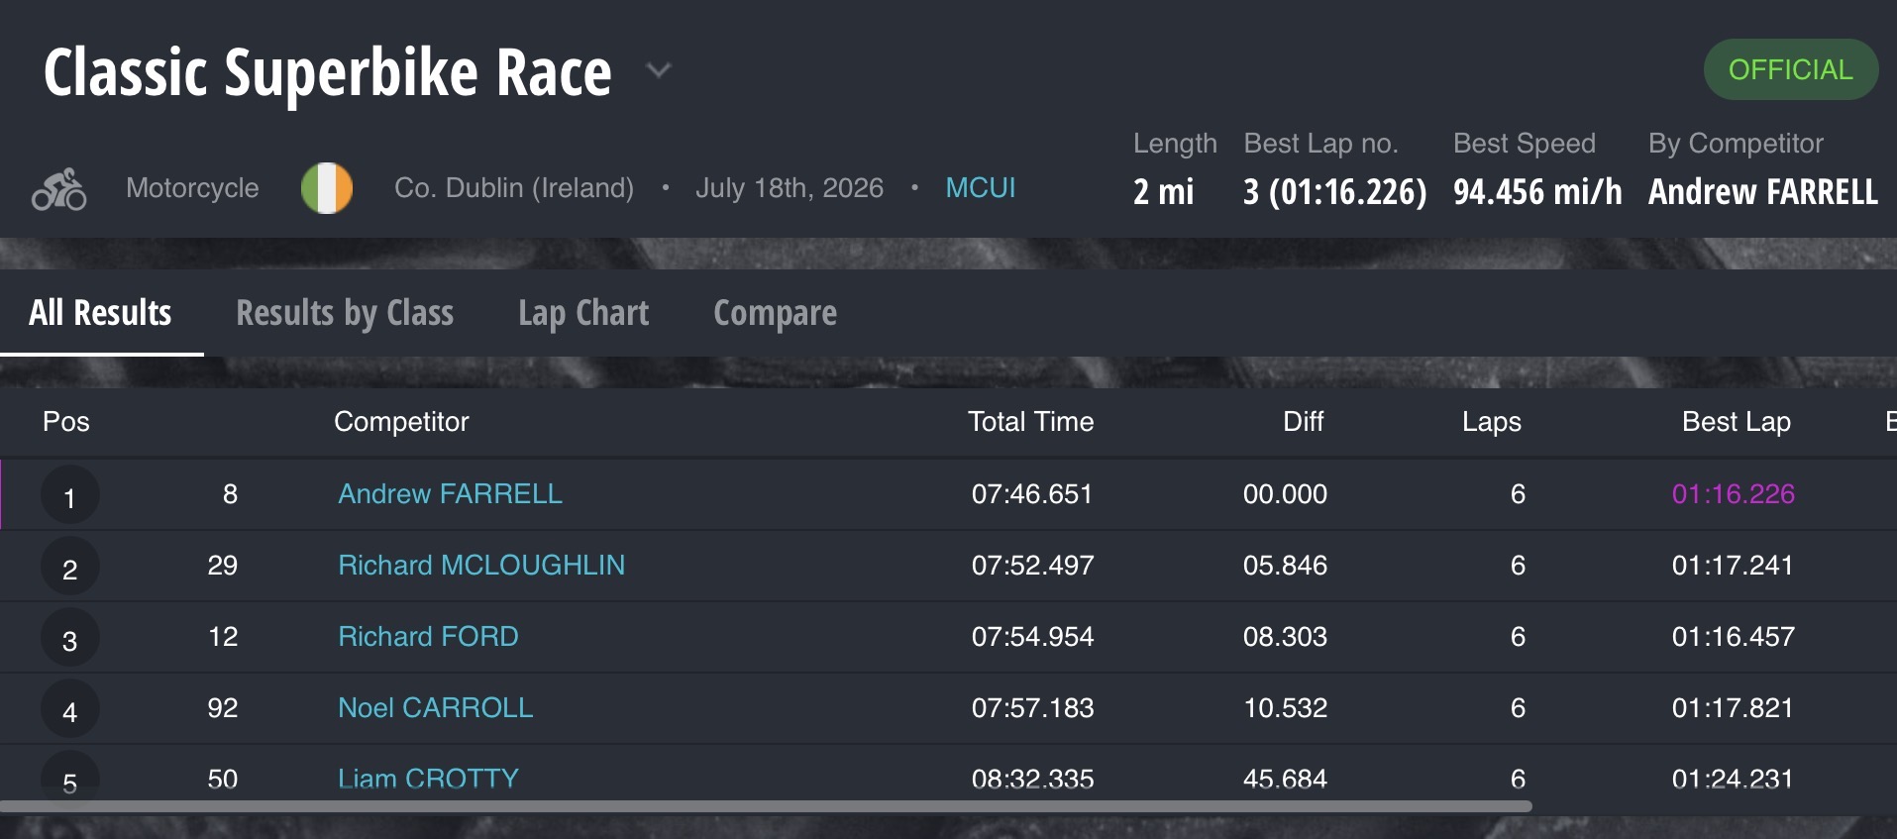
Task: Select the All Results tab
Action: coord(100,313)
